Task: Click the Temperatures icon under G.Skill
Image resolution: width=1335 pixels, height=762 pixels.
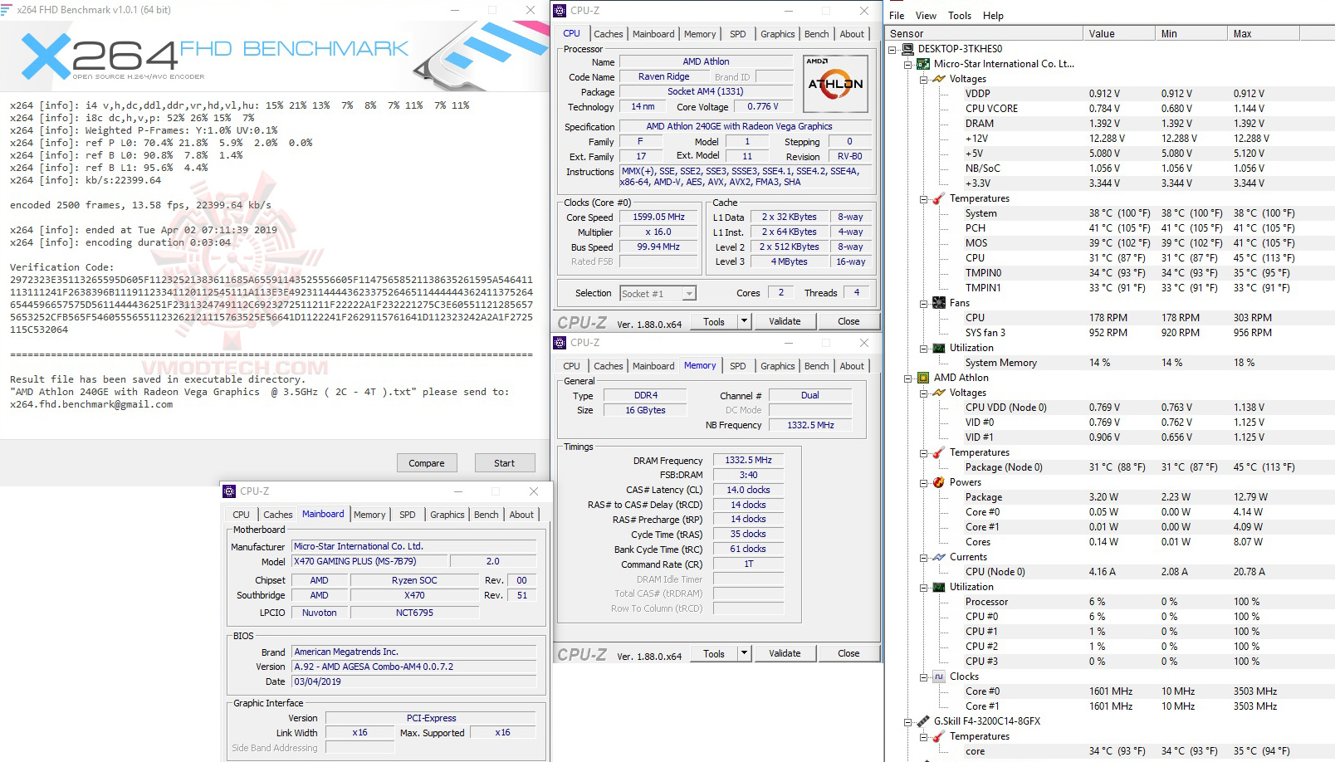Action: [x=939, y=736]
